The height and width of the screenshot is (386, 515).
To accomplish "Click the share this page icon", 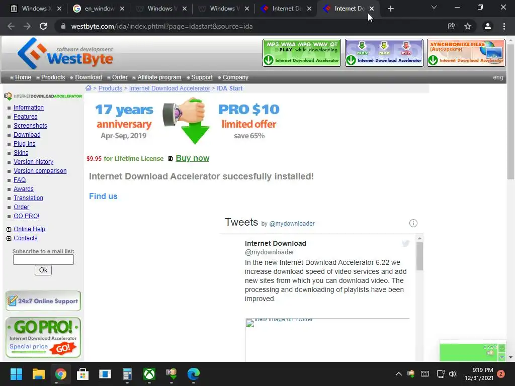I will [452, 26].
